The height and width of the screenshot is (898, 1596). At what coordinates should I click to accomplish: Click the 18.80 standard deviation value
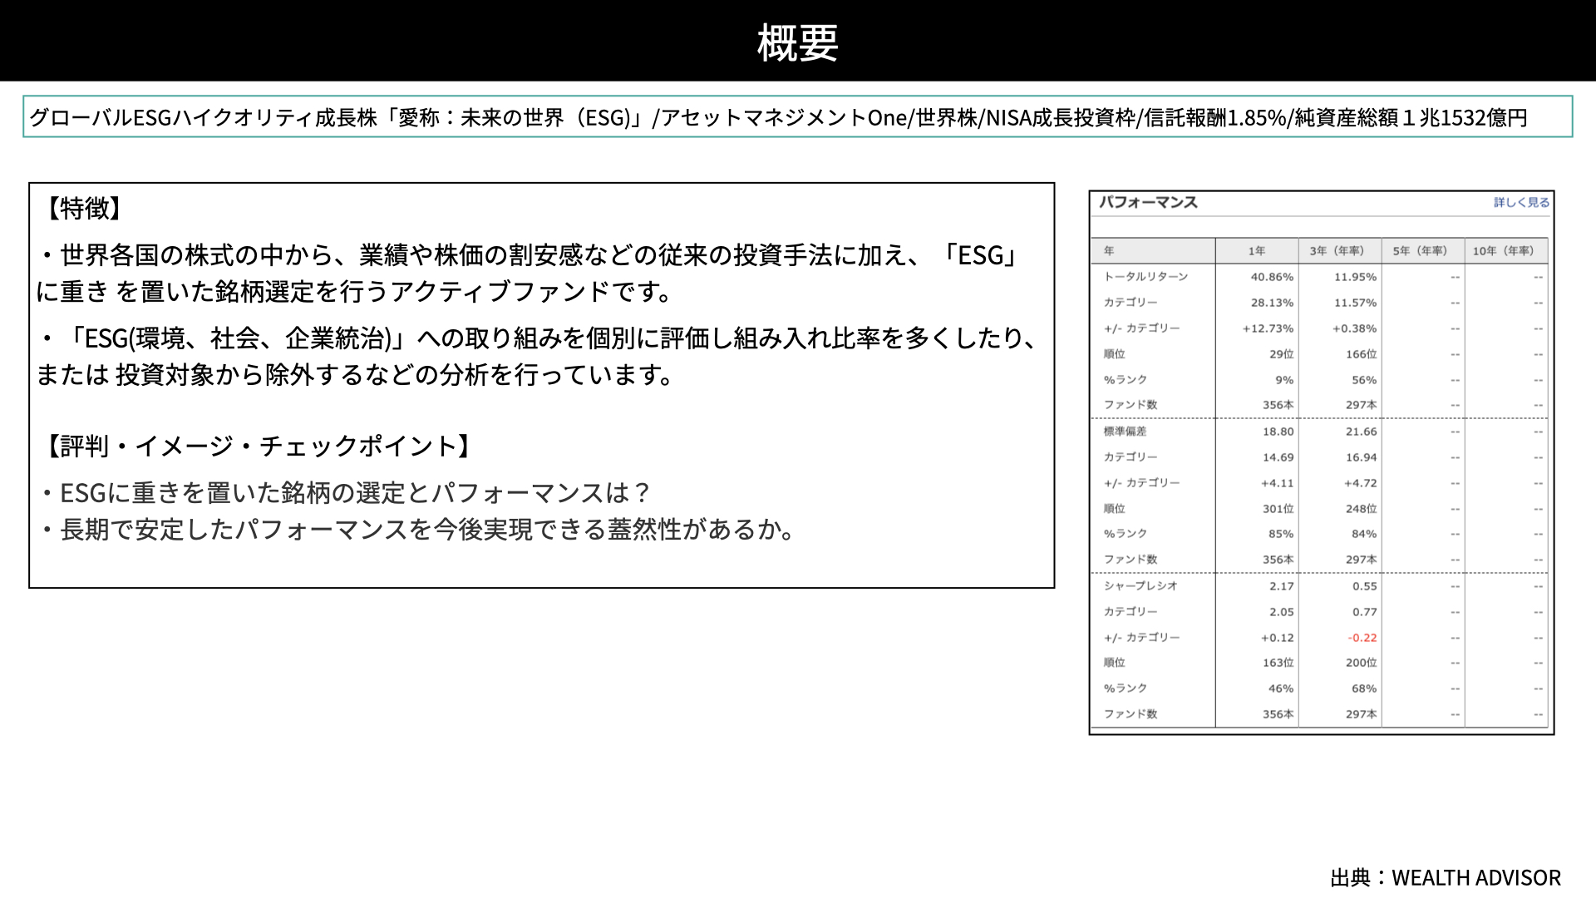(1278, 432)
